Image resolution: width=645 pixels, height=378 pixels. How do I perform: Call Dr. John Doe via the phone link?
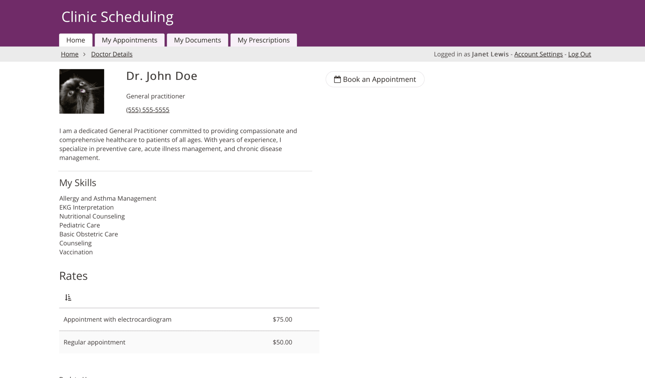tap(147, 110)
